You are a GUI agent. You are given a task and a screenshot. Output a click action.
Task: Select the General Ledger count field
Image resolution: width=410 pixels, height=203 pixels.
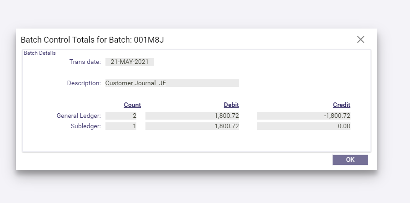tap(121, 116)
